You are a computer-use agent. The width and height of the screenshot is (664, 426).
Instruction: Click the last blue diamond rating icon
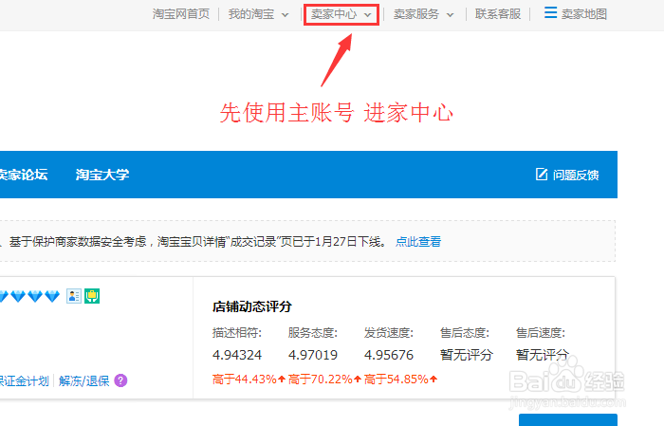coord(52,296)
